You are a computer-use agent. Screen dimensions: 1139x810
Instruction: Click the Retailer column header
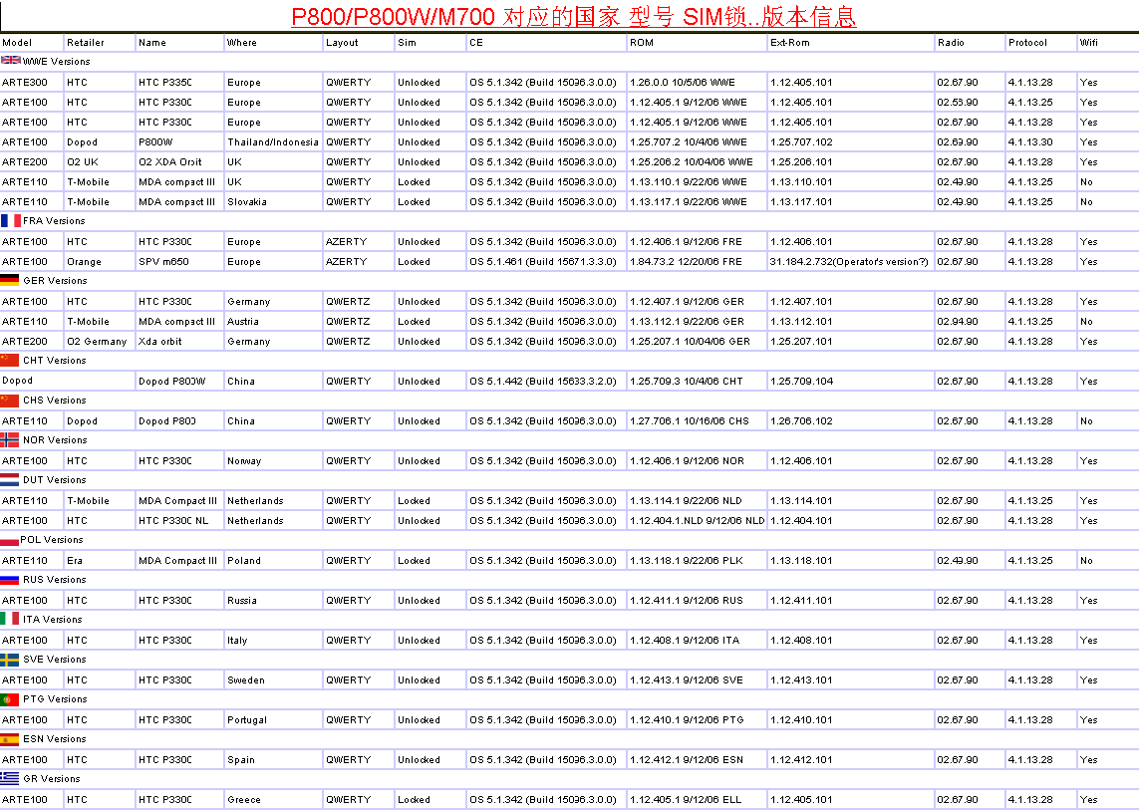(x=86, y=42)
